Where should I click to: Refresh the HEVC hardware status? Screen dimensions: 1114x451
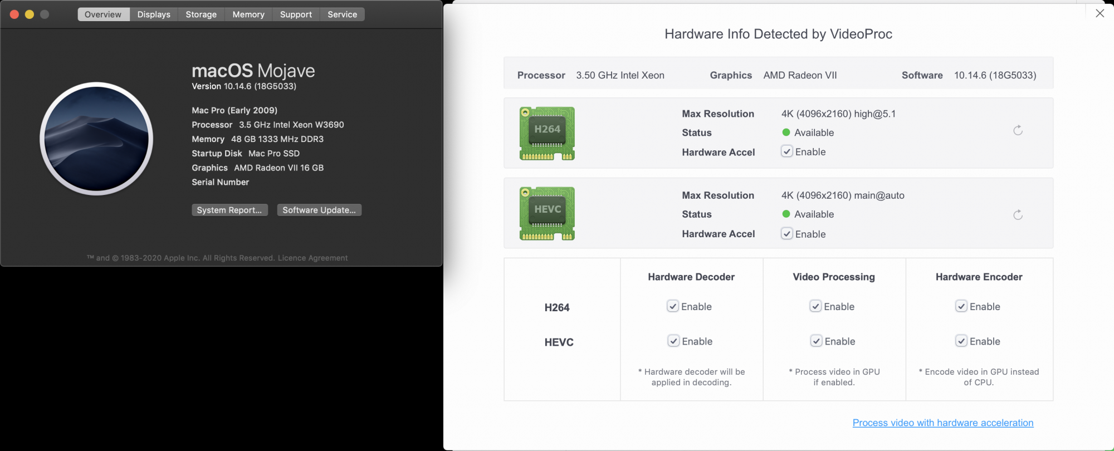(1018, 215)
